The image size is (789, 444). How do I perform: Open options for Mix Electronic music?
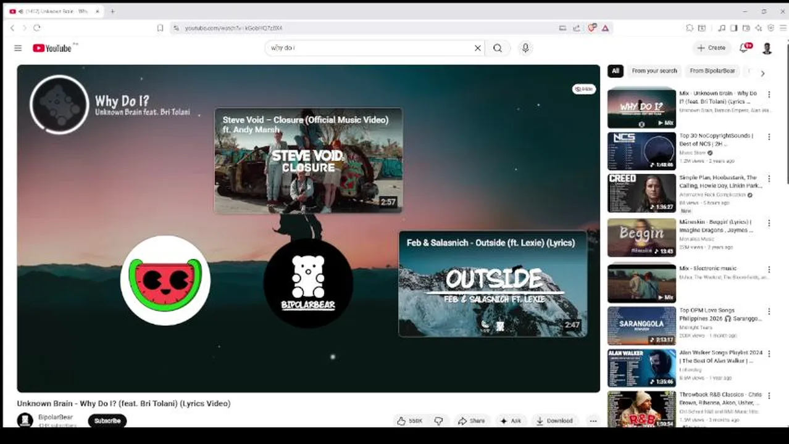pyautogui.click(x=769, y=269)
